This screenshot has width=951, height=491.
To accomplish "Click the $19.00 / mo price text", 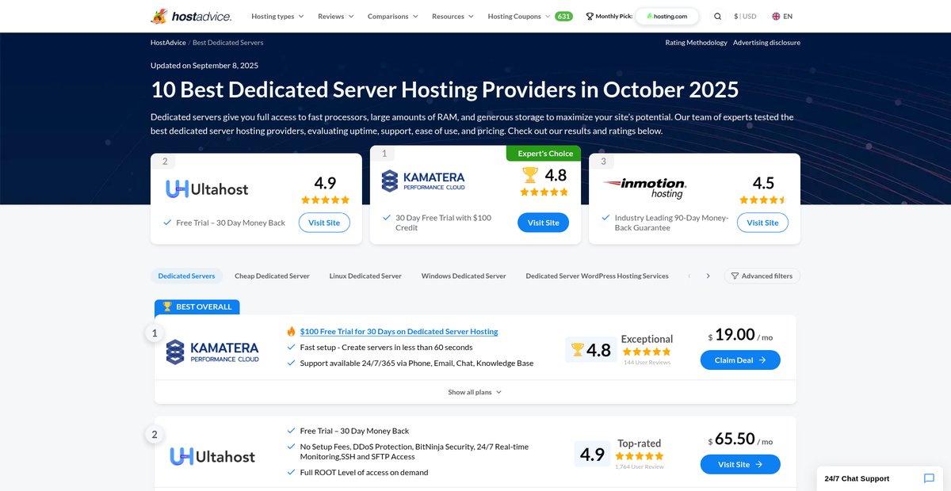I will [x=740, y=335].
